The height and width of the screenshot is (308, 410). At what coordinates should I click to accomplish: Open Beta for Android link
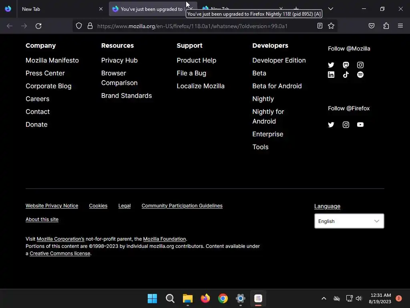(x=277, y=86)
